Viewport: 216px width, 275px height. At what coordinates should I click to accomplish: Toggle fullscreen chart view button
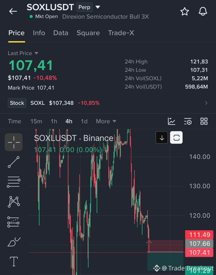pos(176,138)
